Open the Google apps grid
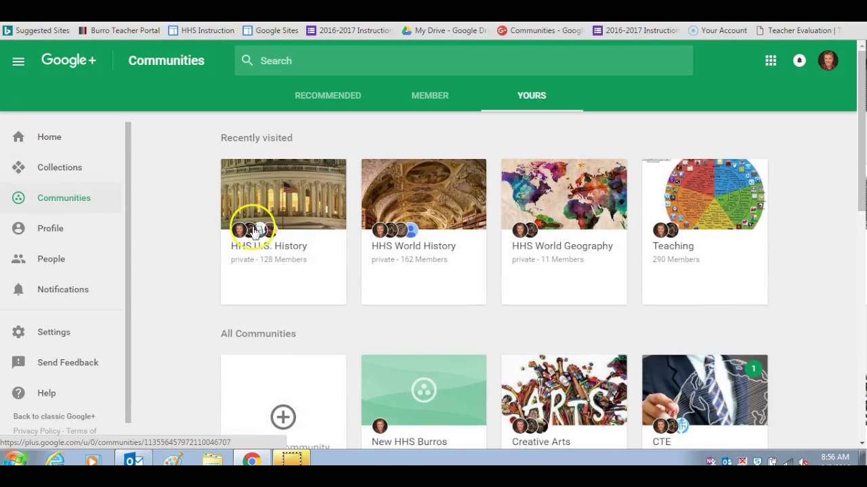867x487 pixels. pyautogui.click(x=771, y=61)
